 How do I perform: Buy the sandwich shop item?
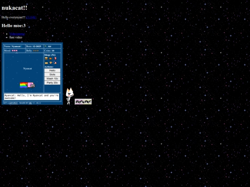click(x=46, y=63)
